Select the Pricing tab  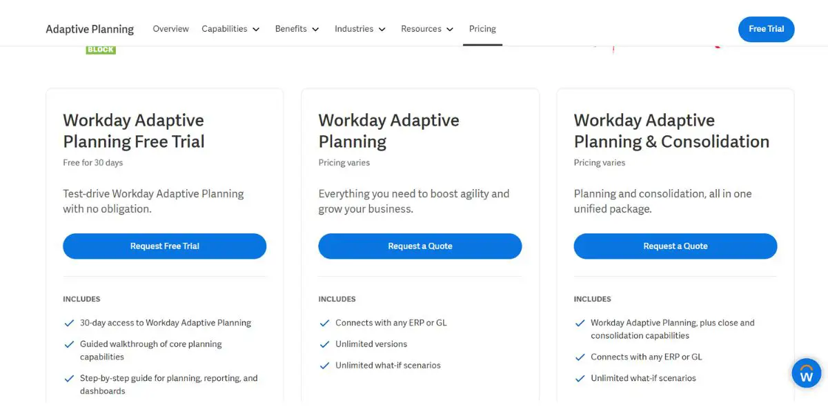[x=482, y=29]
